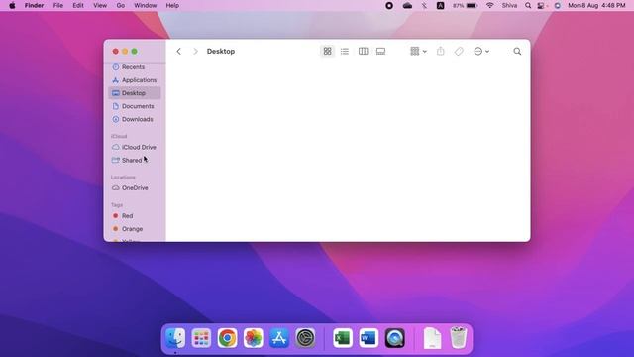This screenshot has height=357, width=634.
Task: Launch Photos from the Dock
Action: (x=254, y=338)
